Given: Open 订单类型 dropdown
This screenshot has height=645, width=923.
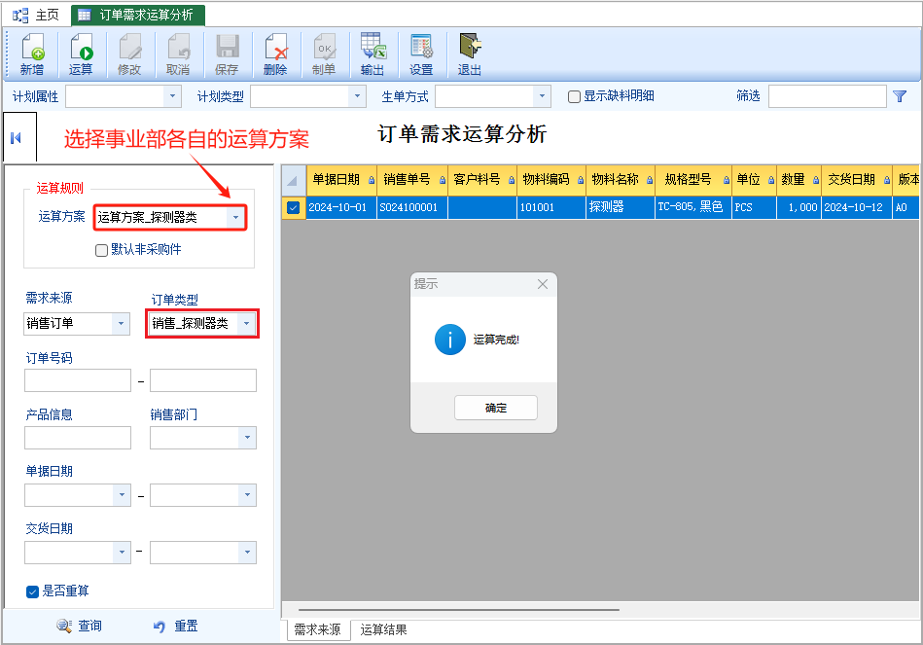Looking at the screenshot, I should [246, 323].
